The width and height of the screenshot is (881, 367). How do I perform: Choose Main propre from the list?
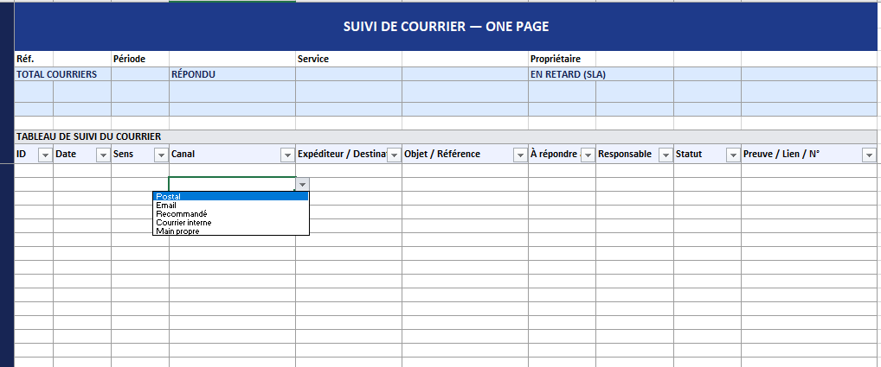click(230, 231)
